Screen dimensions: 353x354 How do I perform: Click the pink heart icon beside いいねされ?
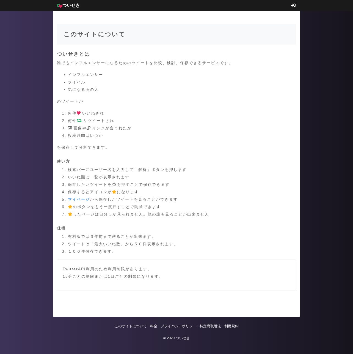(79, 113)
